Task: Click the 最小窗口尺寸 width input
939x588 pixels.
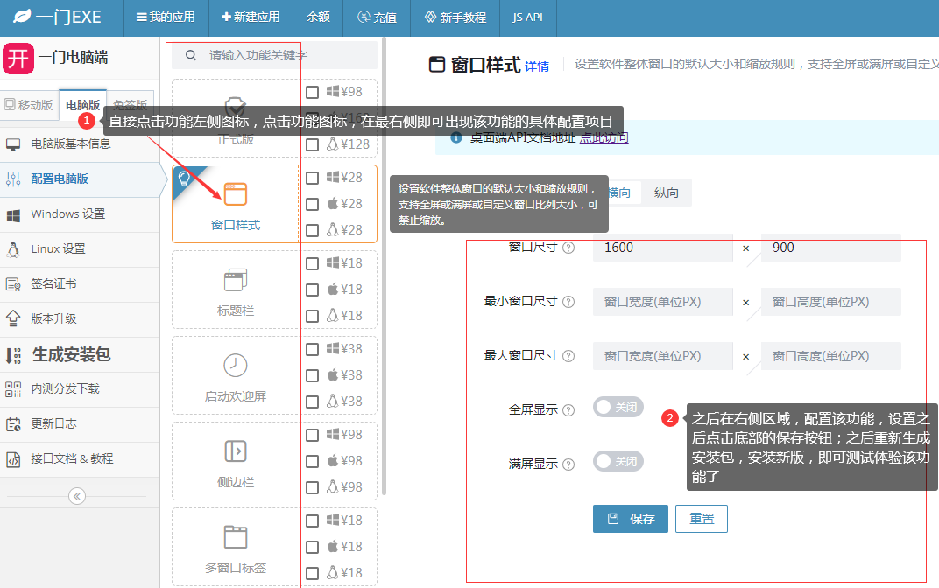Action: coord(663,302)
